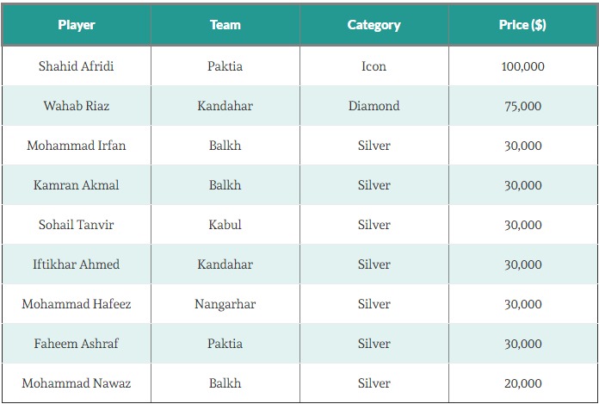The height and width of the screenshot is (404, 599).
Task: Select the Mohammad Hafeez cell
Action: (x=76, y=304)
